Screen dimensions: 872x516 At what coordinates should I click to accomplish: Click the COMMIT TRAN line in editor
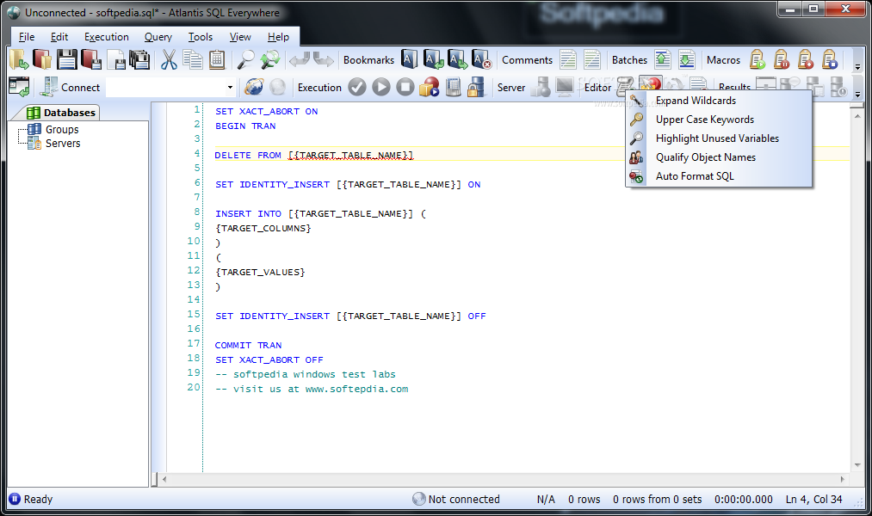click(x=248, y=346)
